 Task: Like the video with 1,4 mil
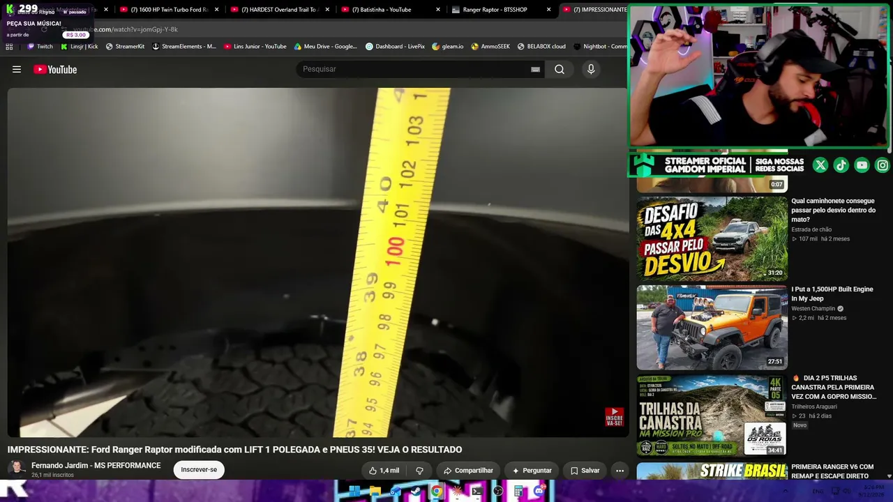pos(384,471)
